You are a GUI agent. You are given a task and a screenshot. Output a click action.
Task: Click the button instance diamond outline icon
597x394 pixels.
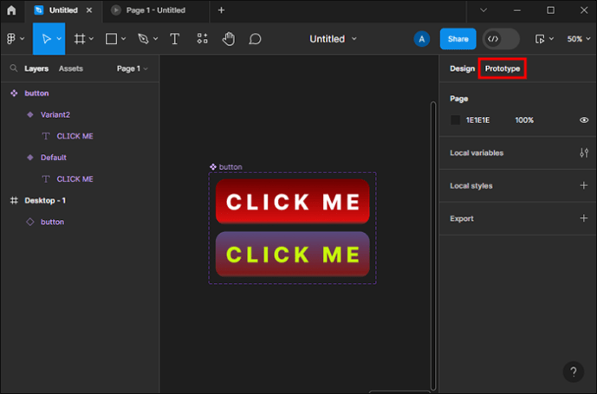click(x=30, y=222)
